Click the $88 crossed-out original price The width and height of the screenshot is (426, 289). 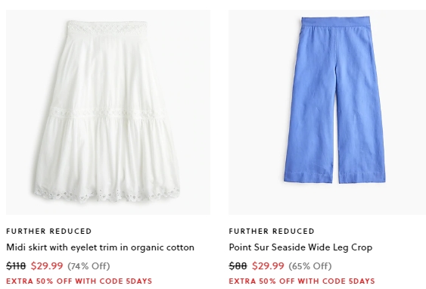coord(238,266)
